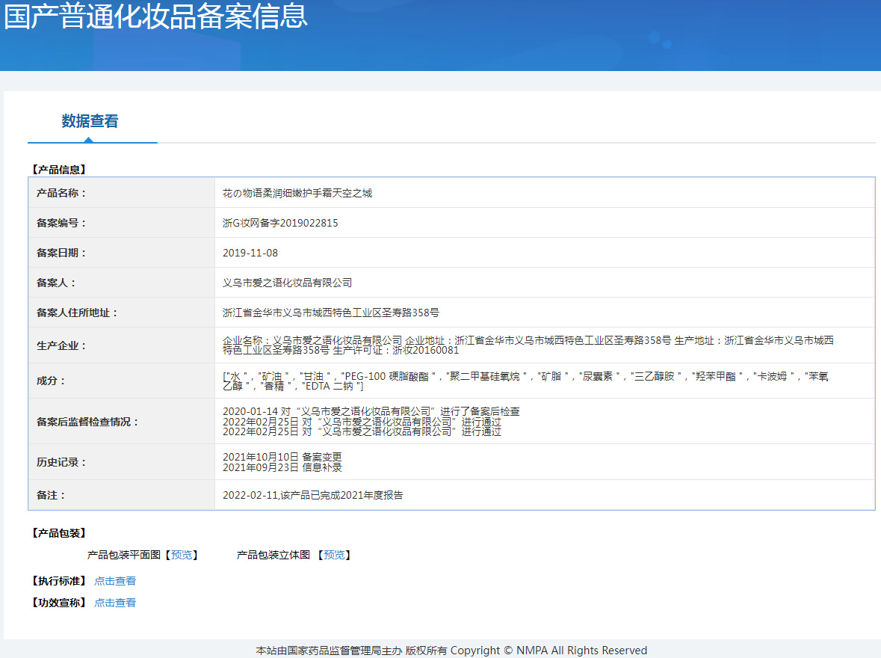881x658 pixels.
Task: Select filing date 2019-11-08
Action: pyautogui.click(x=250, y=253)
